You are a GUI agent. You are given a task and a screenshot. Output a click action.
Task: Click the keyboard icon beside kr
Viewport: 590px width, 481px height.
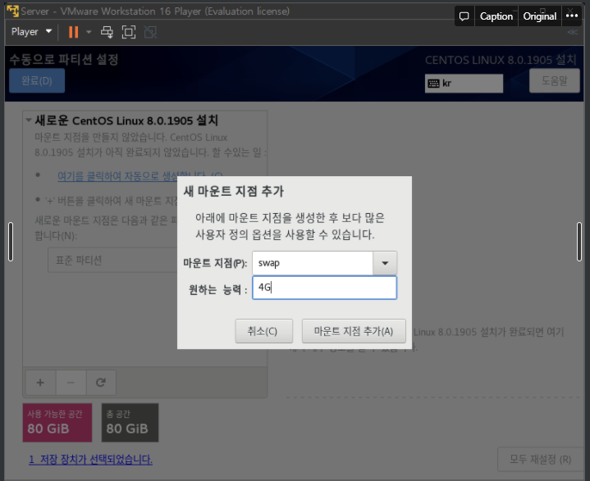click(433, 84)
